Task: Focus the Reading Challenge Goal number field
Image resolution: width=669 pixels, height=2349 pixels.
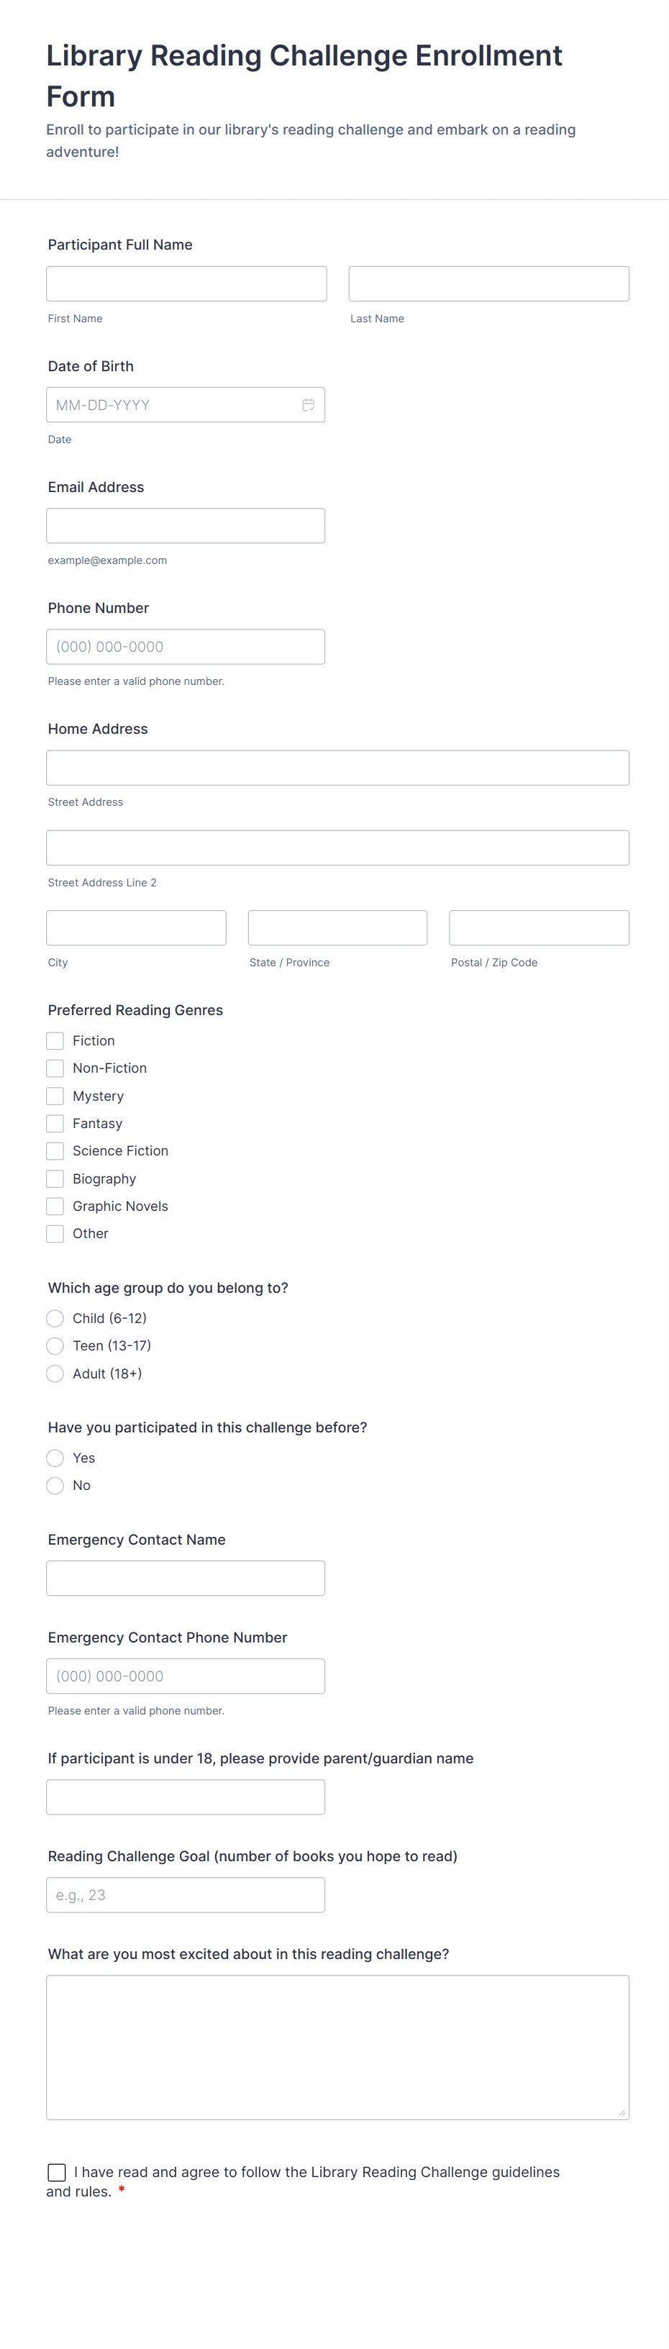Action: 186,1895
